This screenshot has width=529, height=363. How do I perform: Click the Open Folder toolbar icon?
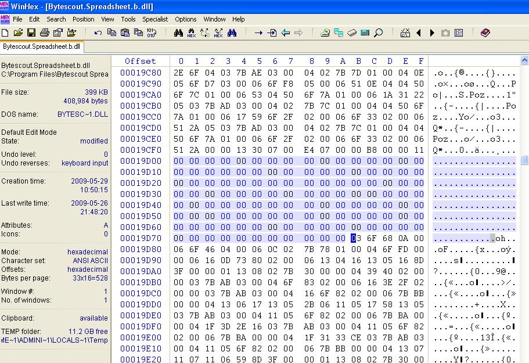(x=71, y=33)
